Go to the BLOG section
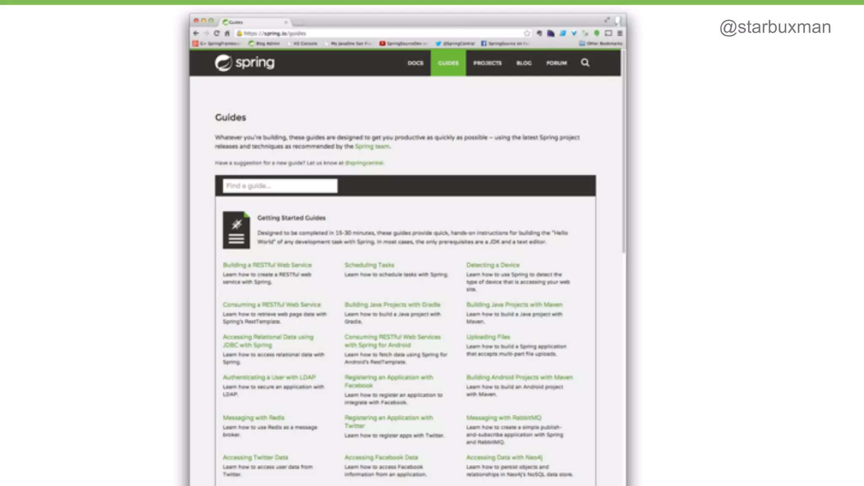Screen dimensions: 864x486 tap(524, 63)
